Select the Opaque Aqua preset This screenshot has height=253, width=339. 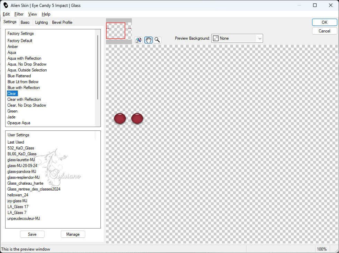click(19, 123)
